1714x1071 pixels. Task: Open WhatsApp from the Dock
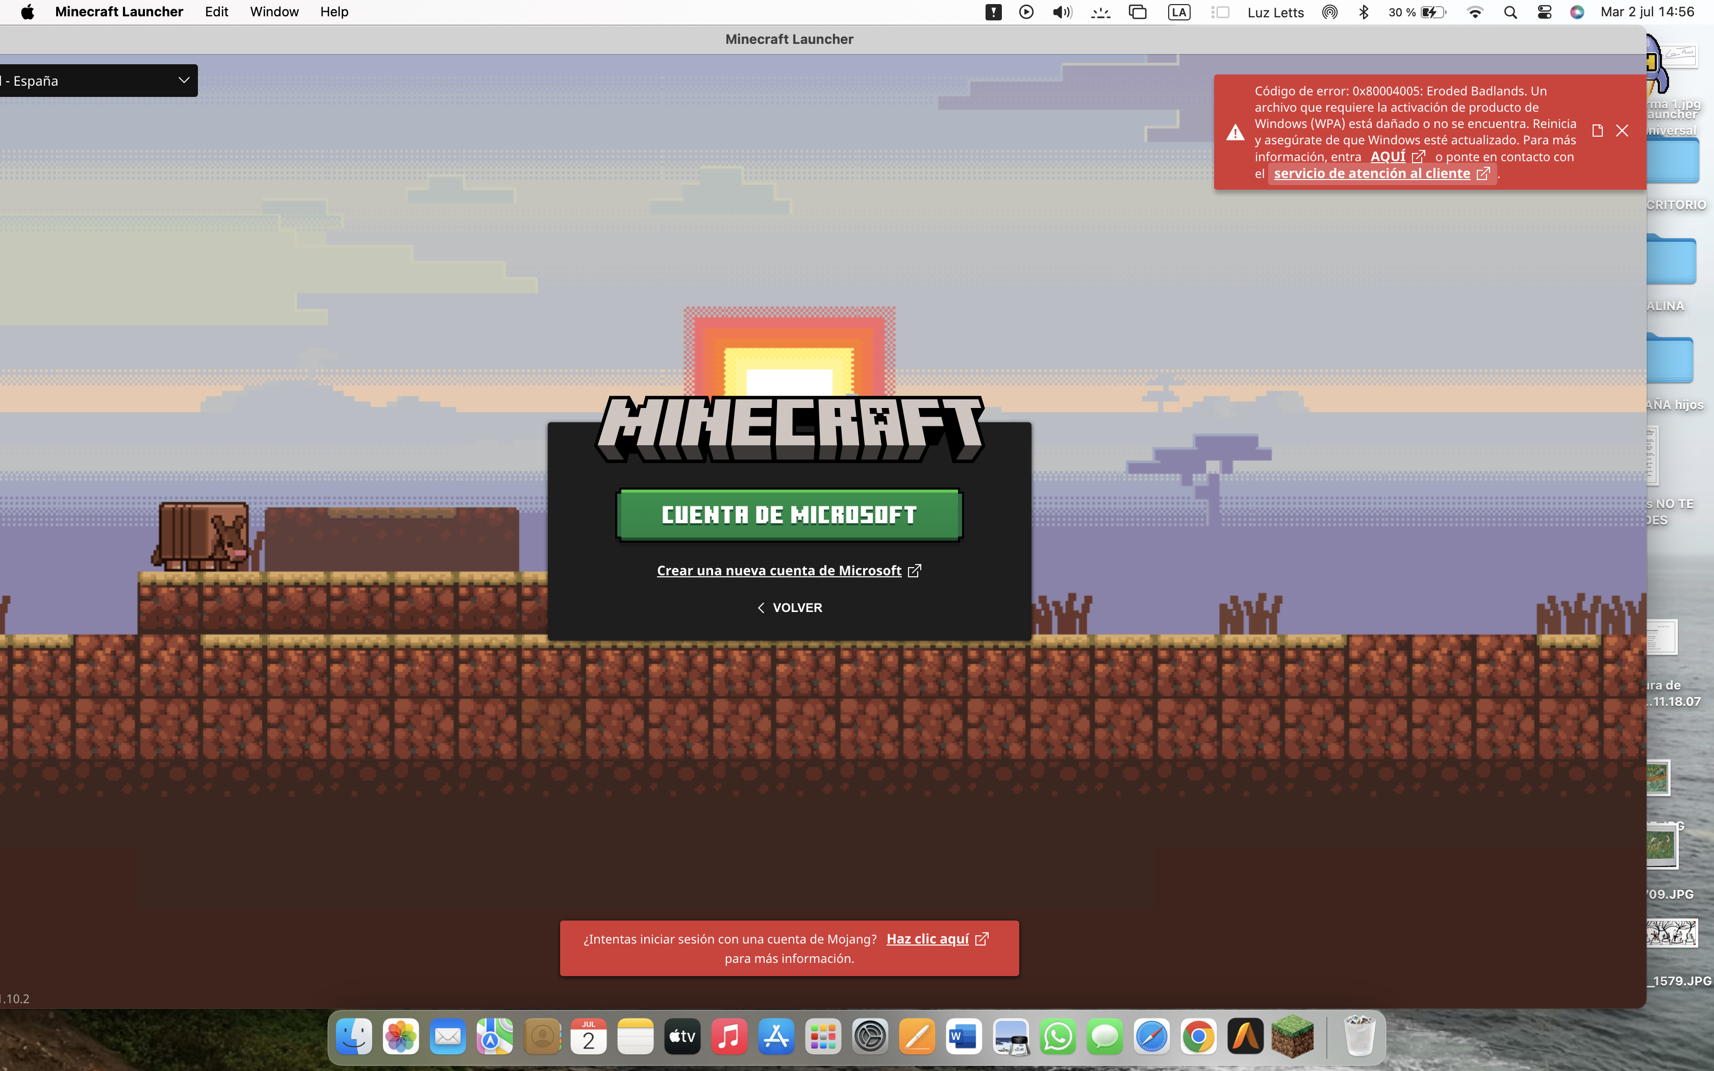point(1057,1037)
